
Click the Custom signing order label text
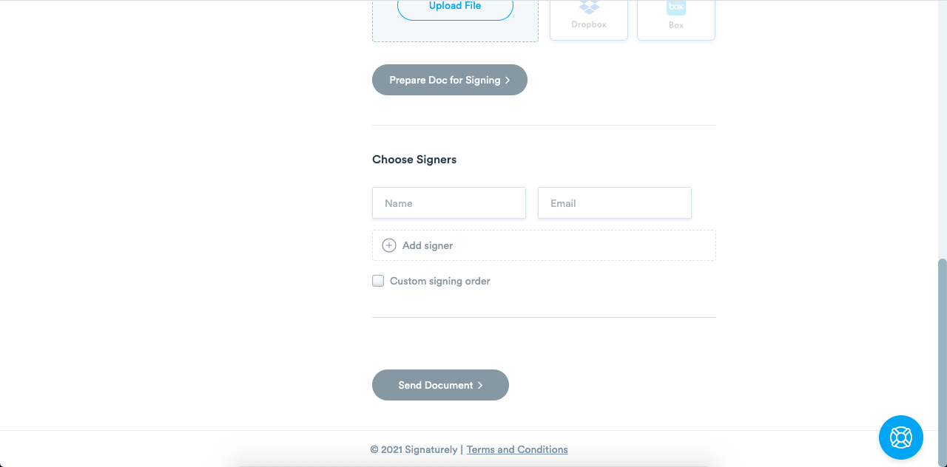(439, 282)
